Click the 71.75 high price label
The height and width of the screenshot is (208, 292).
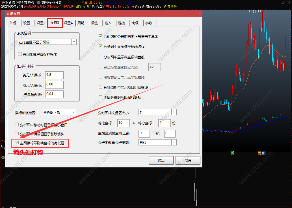pyautogui.click(x=257, y=12)
